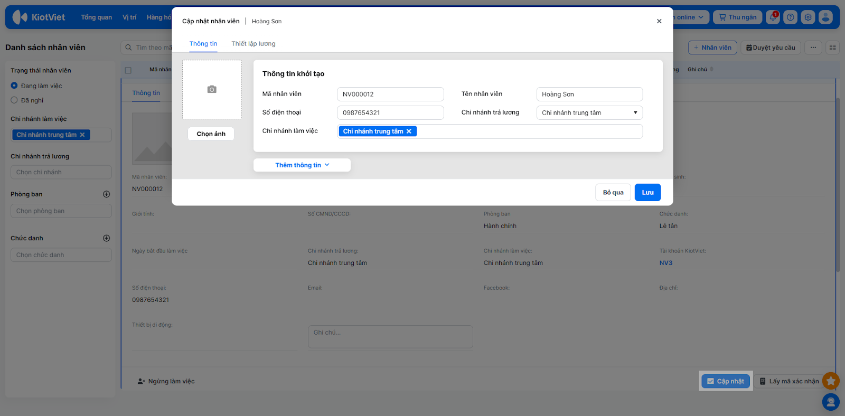
Task: Open the Chi nhánh trả lương dropdown in dialog
Action: click(x=589, y=113)
